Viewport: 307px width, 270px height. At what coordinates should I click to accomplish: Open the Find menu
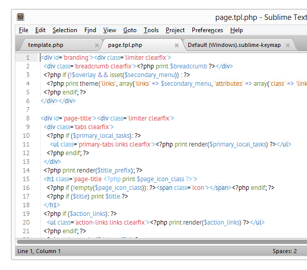tap(90, 30)
